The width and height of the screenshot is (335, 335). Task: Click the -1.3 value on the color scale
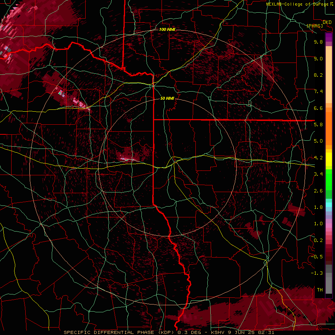pos(317,273)
